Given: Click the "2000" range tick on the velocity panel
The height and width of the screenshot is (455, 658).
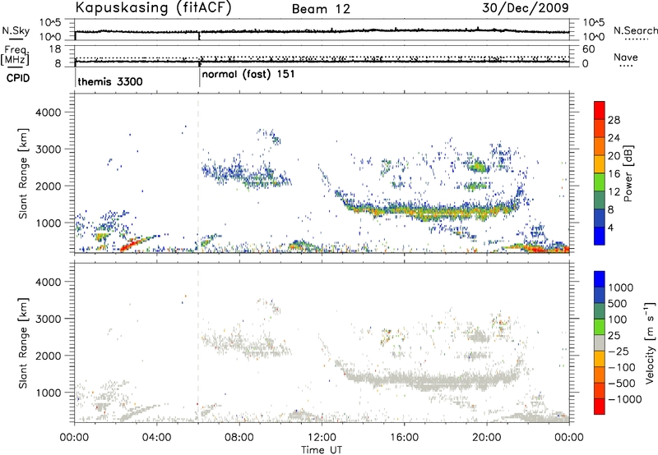Looking at the screenshot, I should point(48,356).
